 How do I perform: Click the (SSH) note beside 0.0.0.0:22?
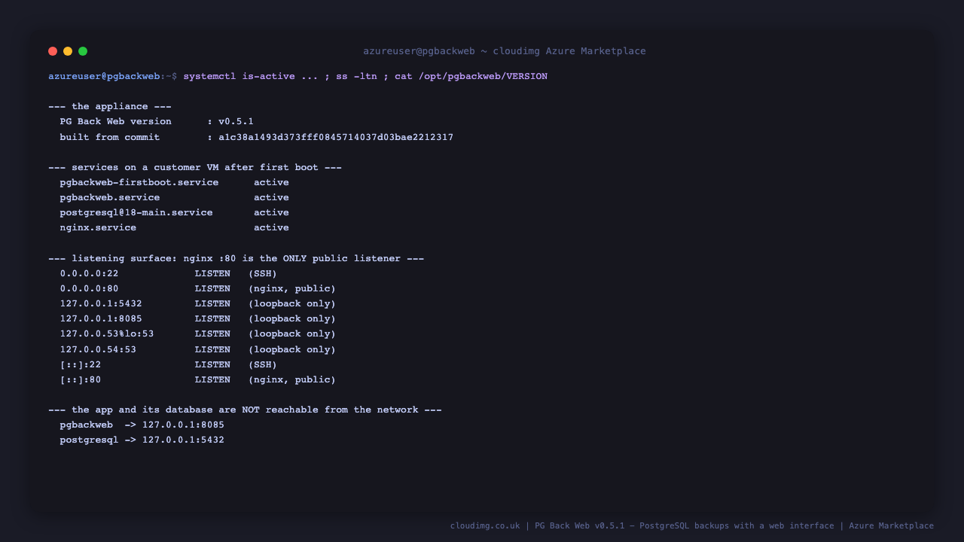263,273
